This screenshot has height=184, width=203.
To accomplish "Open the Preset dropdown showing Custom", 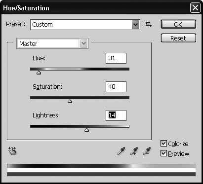I will [85, 25].
